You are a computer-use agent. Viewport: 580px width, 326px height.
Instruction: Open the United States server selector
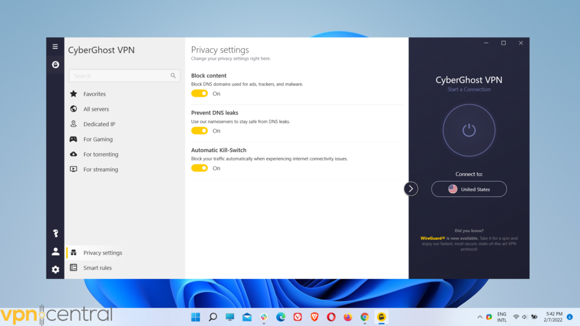tap(469, 189)
